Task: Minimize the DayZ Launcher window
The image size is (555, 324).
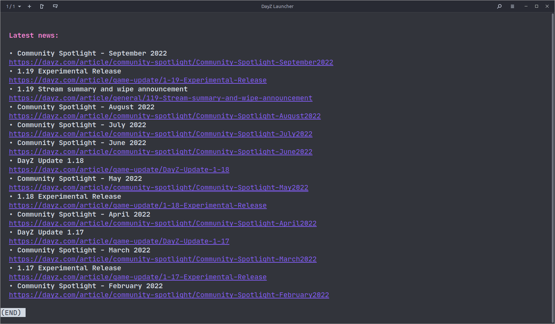Action: 526,6
